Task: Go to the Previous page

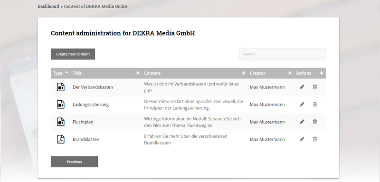Action: [x=75, y=162]
